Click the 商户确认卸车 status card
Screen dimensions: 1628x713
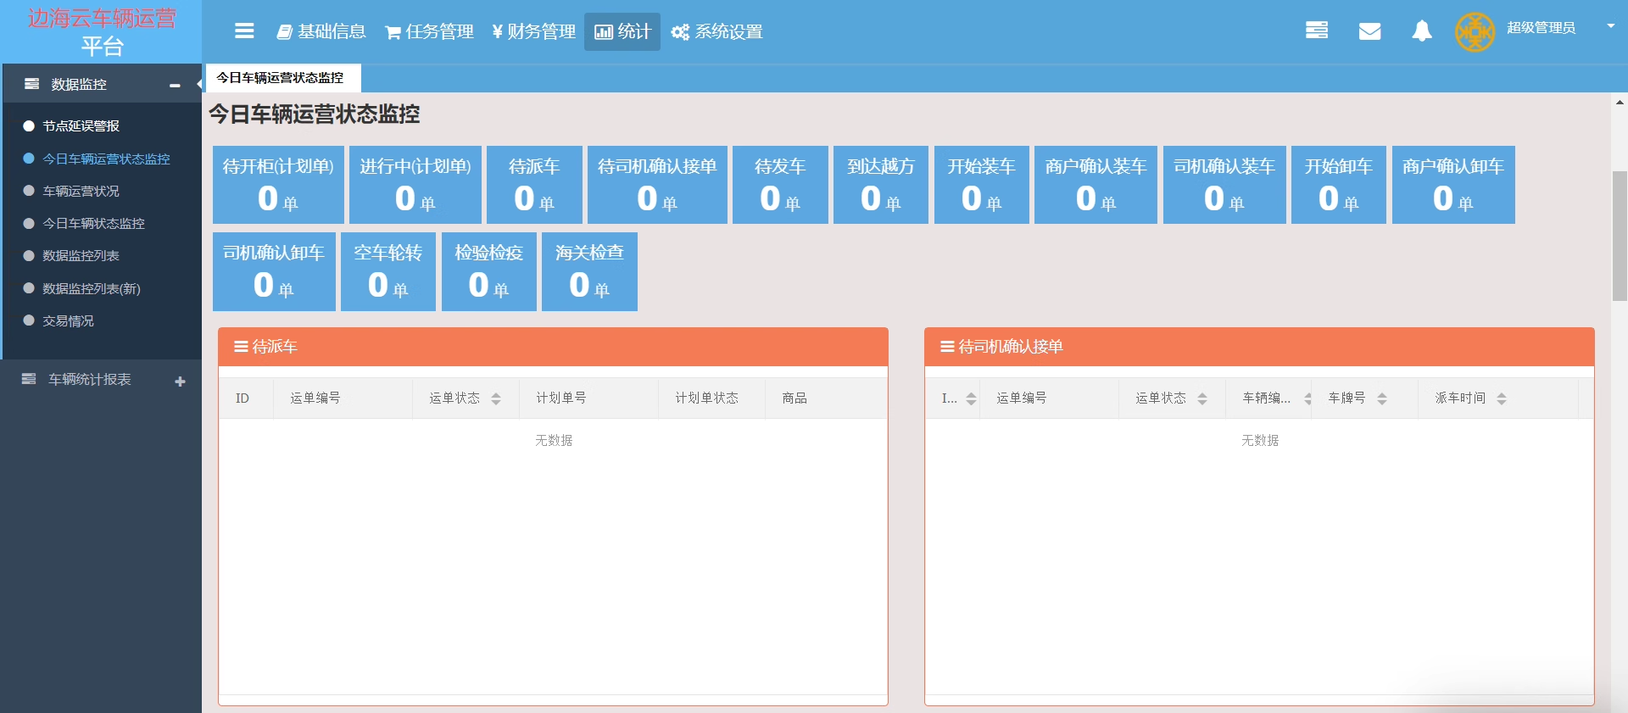point(1453,185)
